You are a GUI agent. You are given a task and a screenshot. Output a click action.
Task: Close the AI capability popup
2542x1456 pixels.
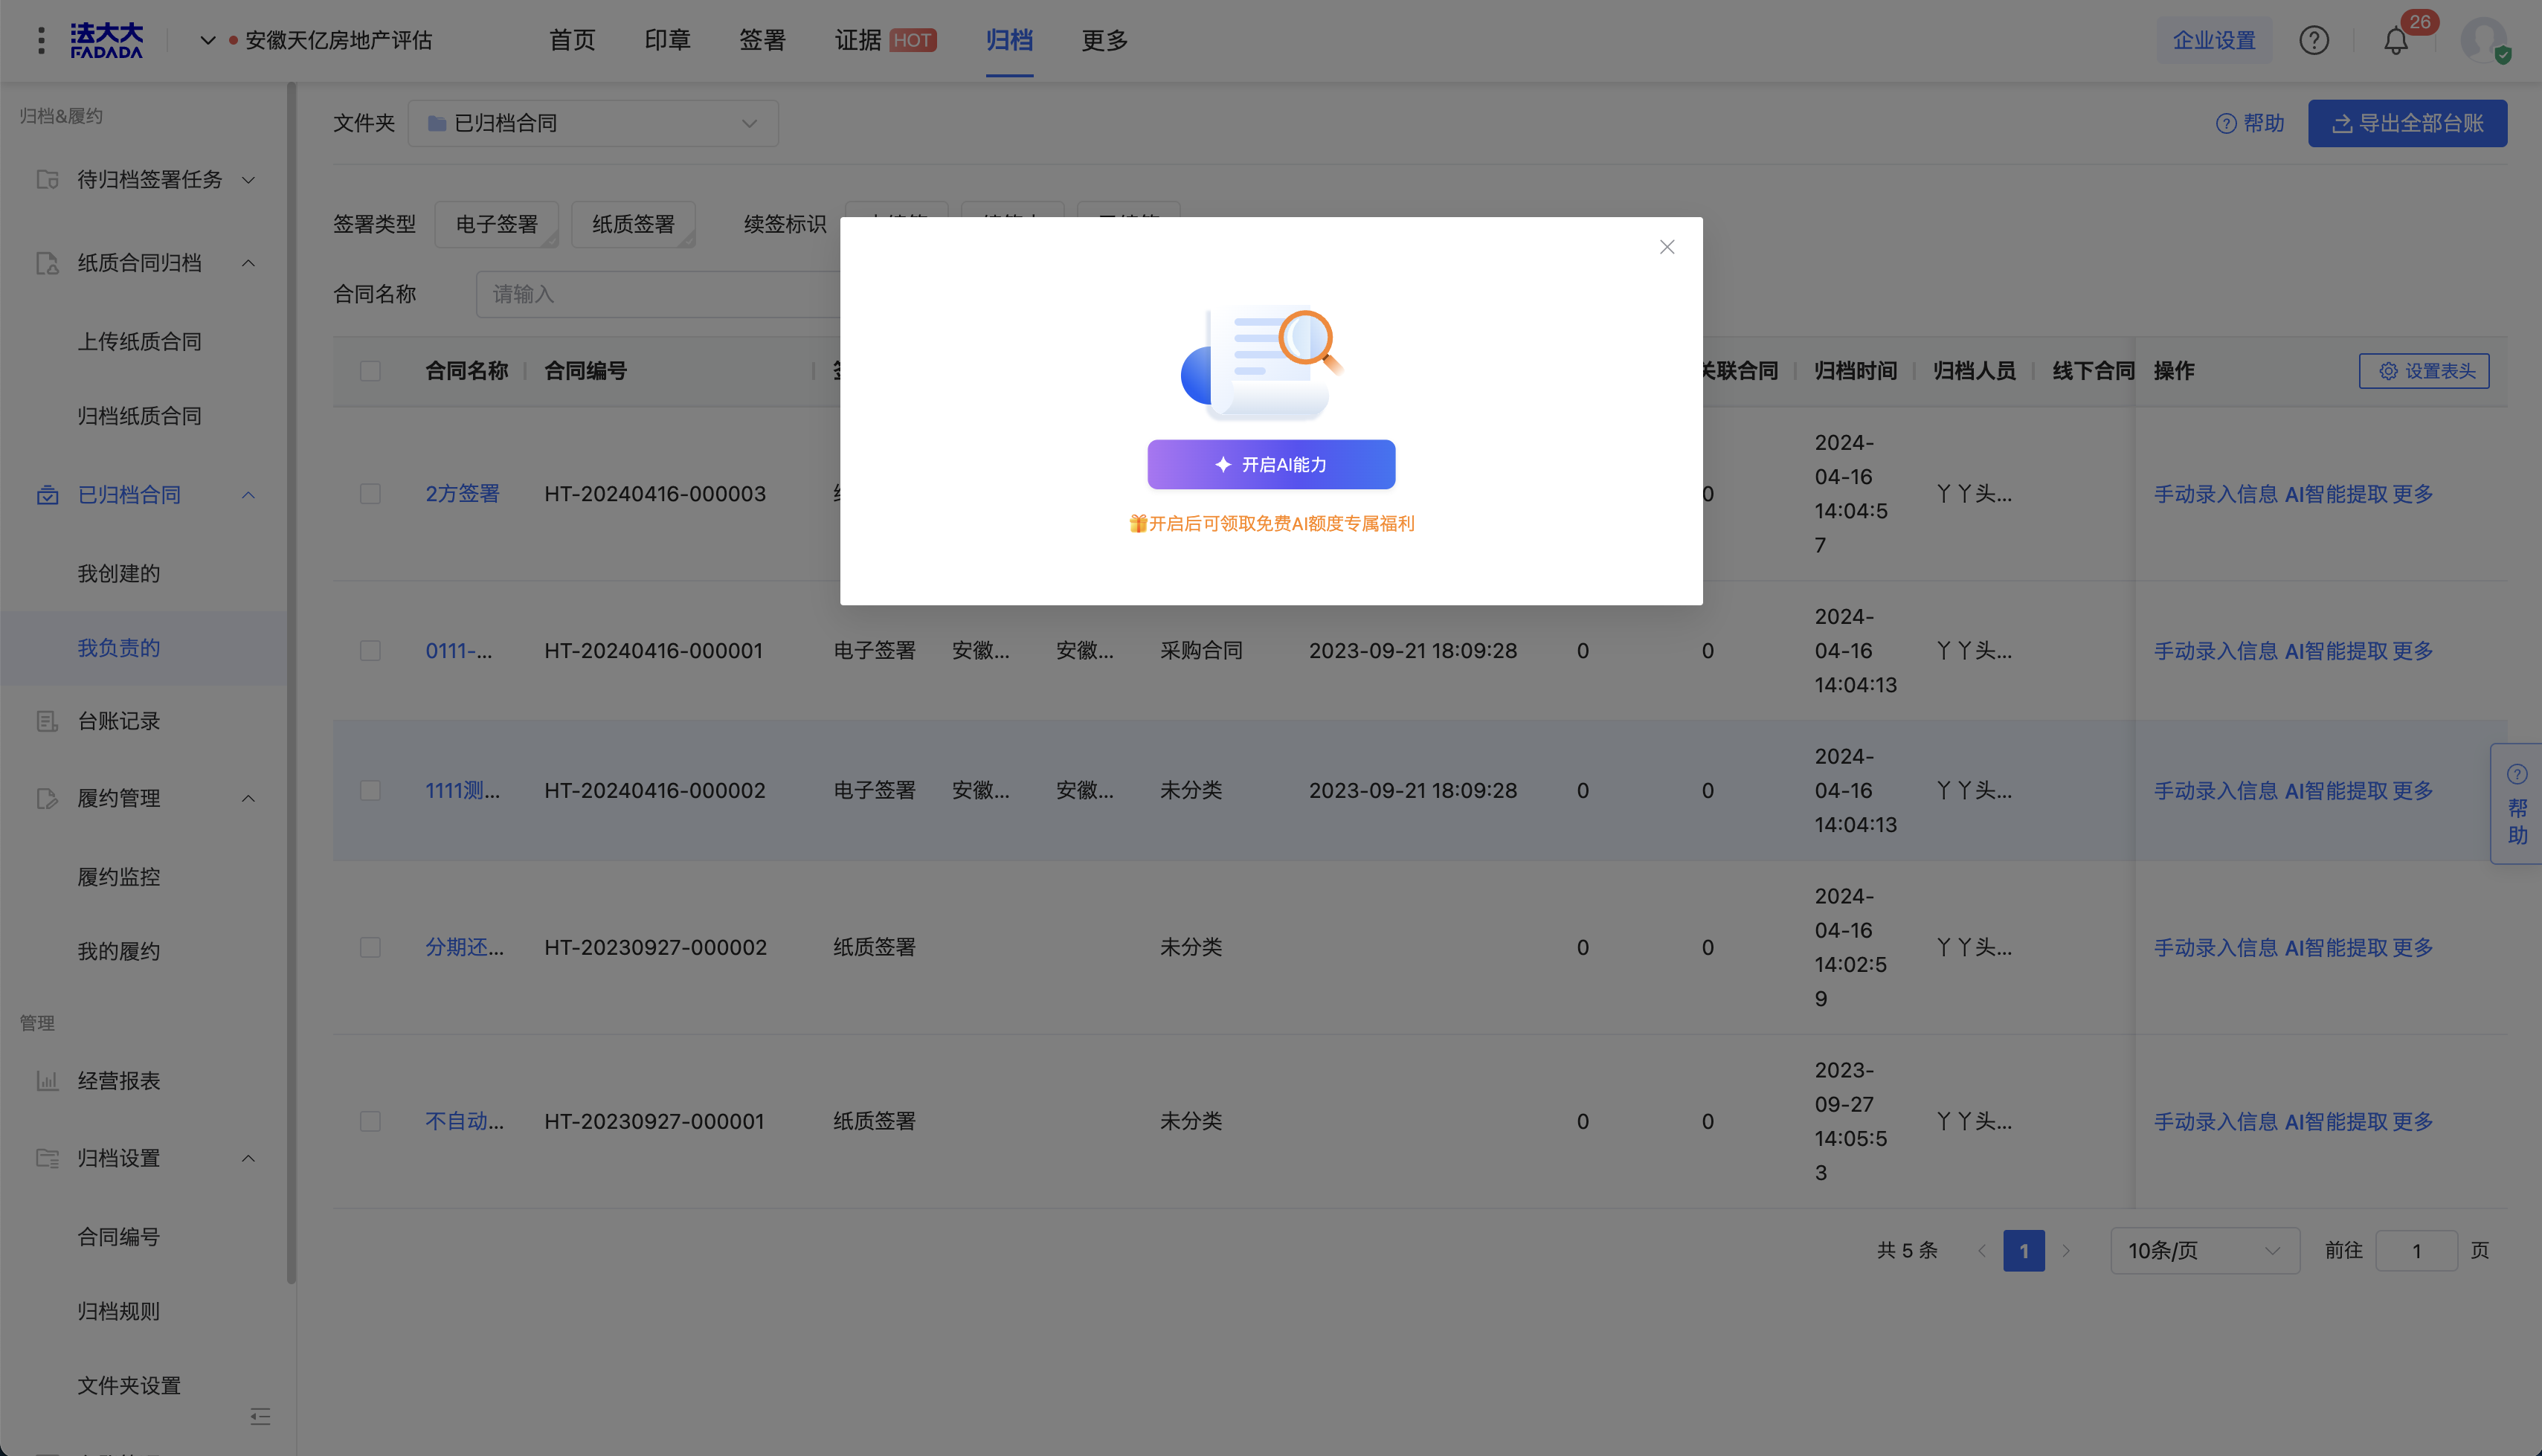pos(1666,247)
